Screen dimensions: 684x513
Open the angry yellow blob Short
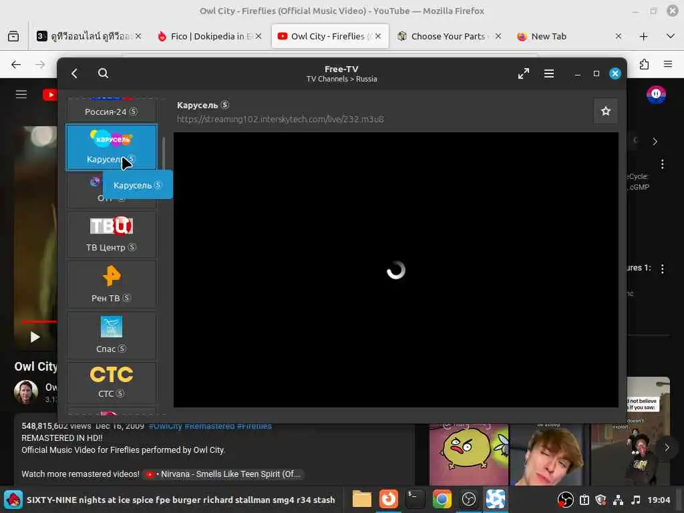[468, 454]
